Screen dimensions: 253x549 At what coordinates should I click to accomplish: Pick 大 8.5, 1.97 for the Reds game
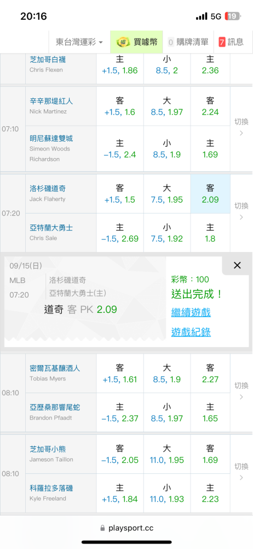(167, 107)
